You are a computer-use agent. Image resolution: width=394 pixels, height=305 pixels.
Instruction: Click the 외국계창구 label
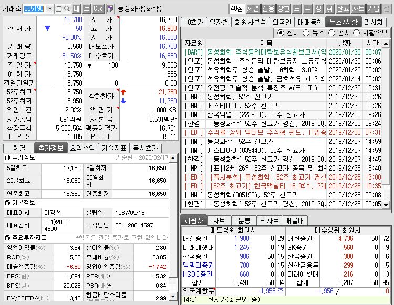pyautogui.click(x=198, y=291)
